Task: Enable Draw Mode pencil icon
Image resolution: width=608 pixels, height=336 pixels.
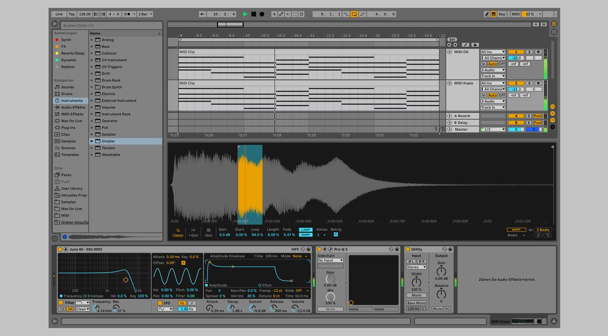Action: (487, 14)
